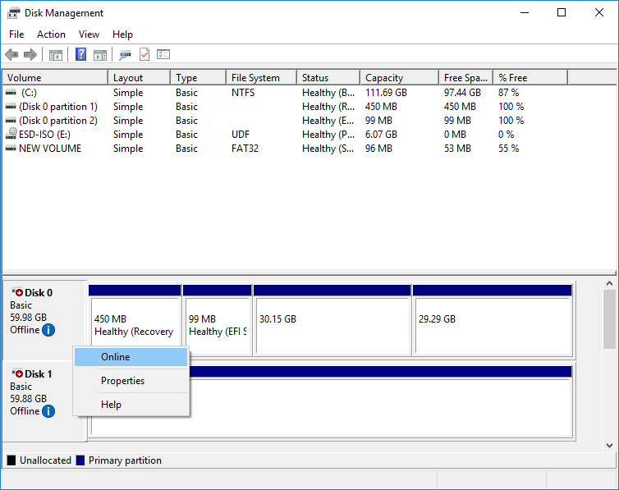
Task: Sort by the File System column header
Action: point(262,78)
